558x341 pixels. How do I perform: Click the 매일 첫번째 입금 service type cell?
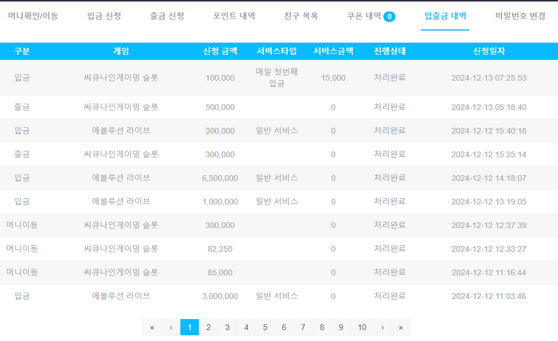277,78
